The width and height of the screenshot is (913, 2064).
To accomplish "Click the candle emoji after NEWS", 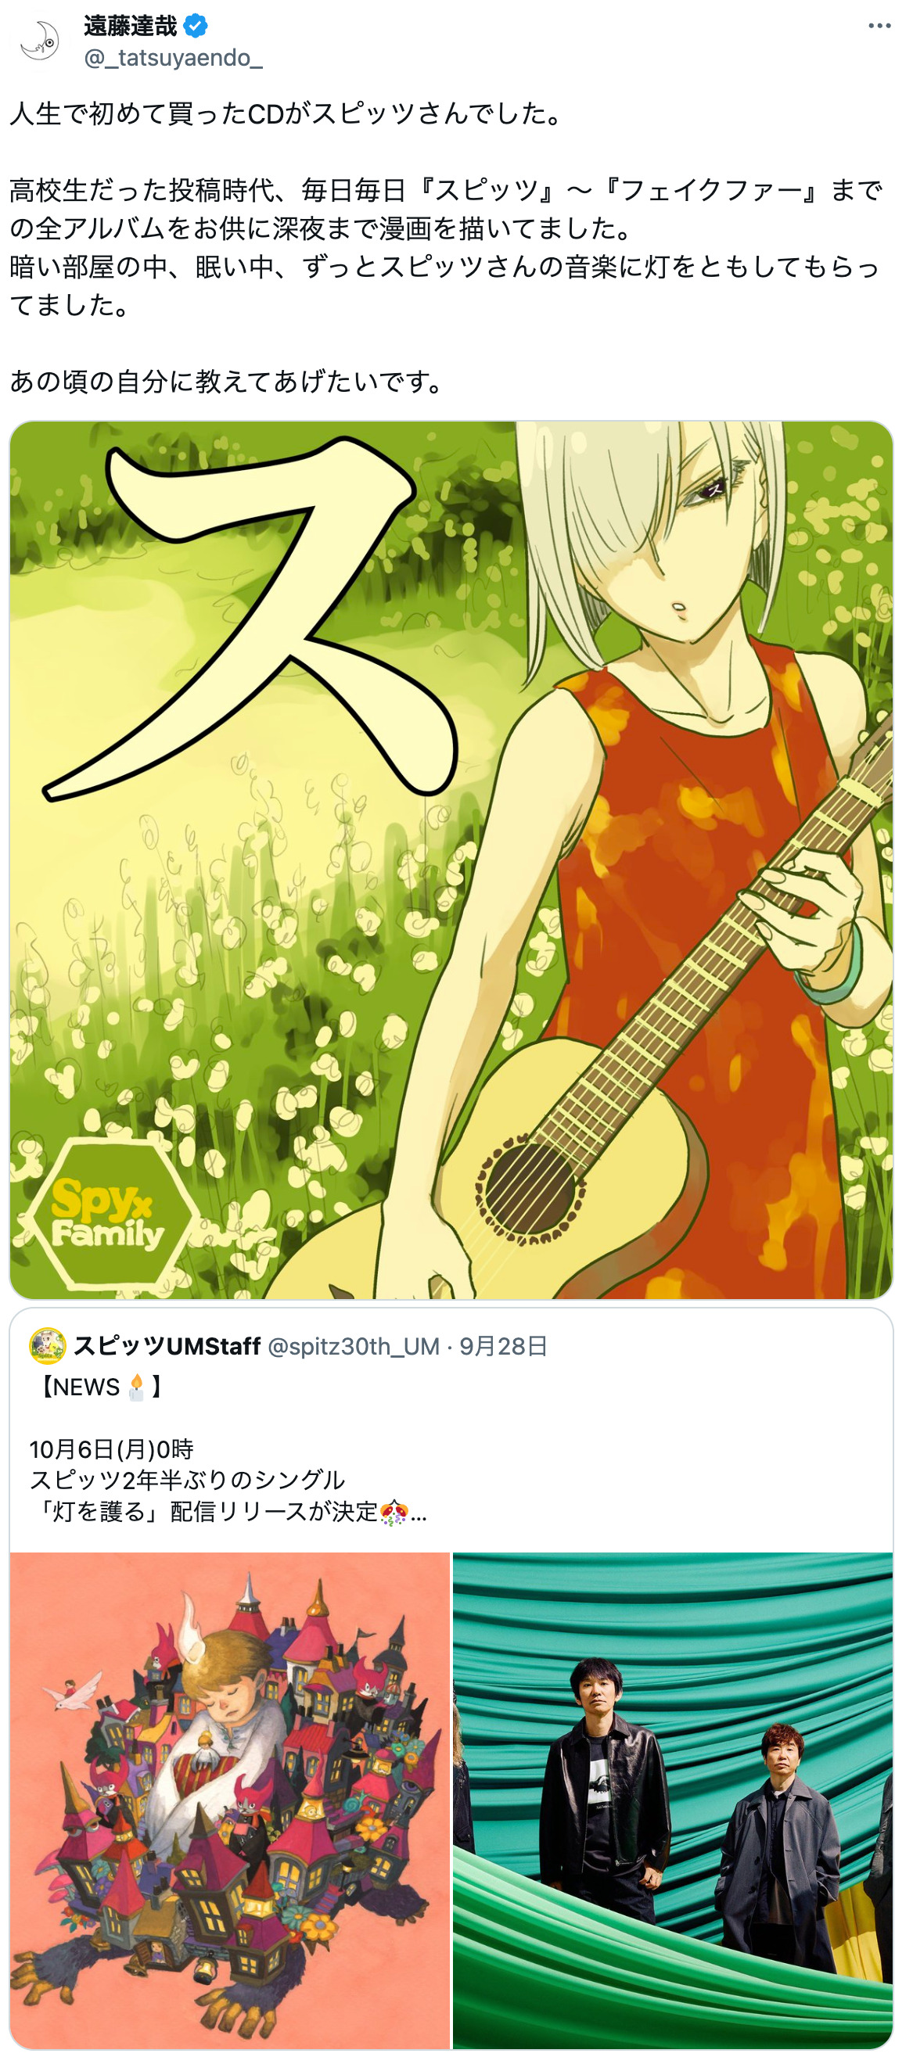I will (x=136, y=1387).
